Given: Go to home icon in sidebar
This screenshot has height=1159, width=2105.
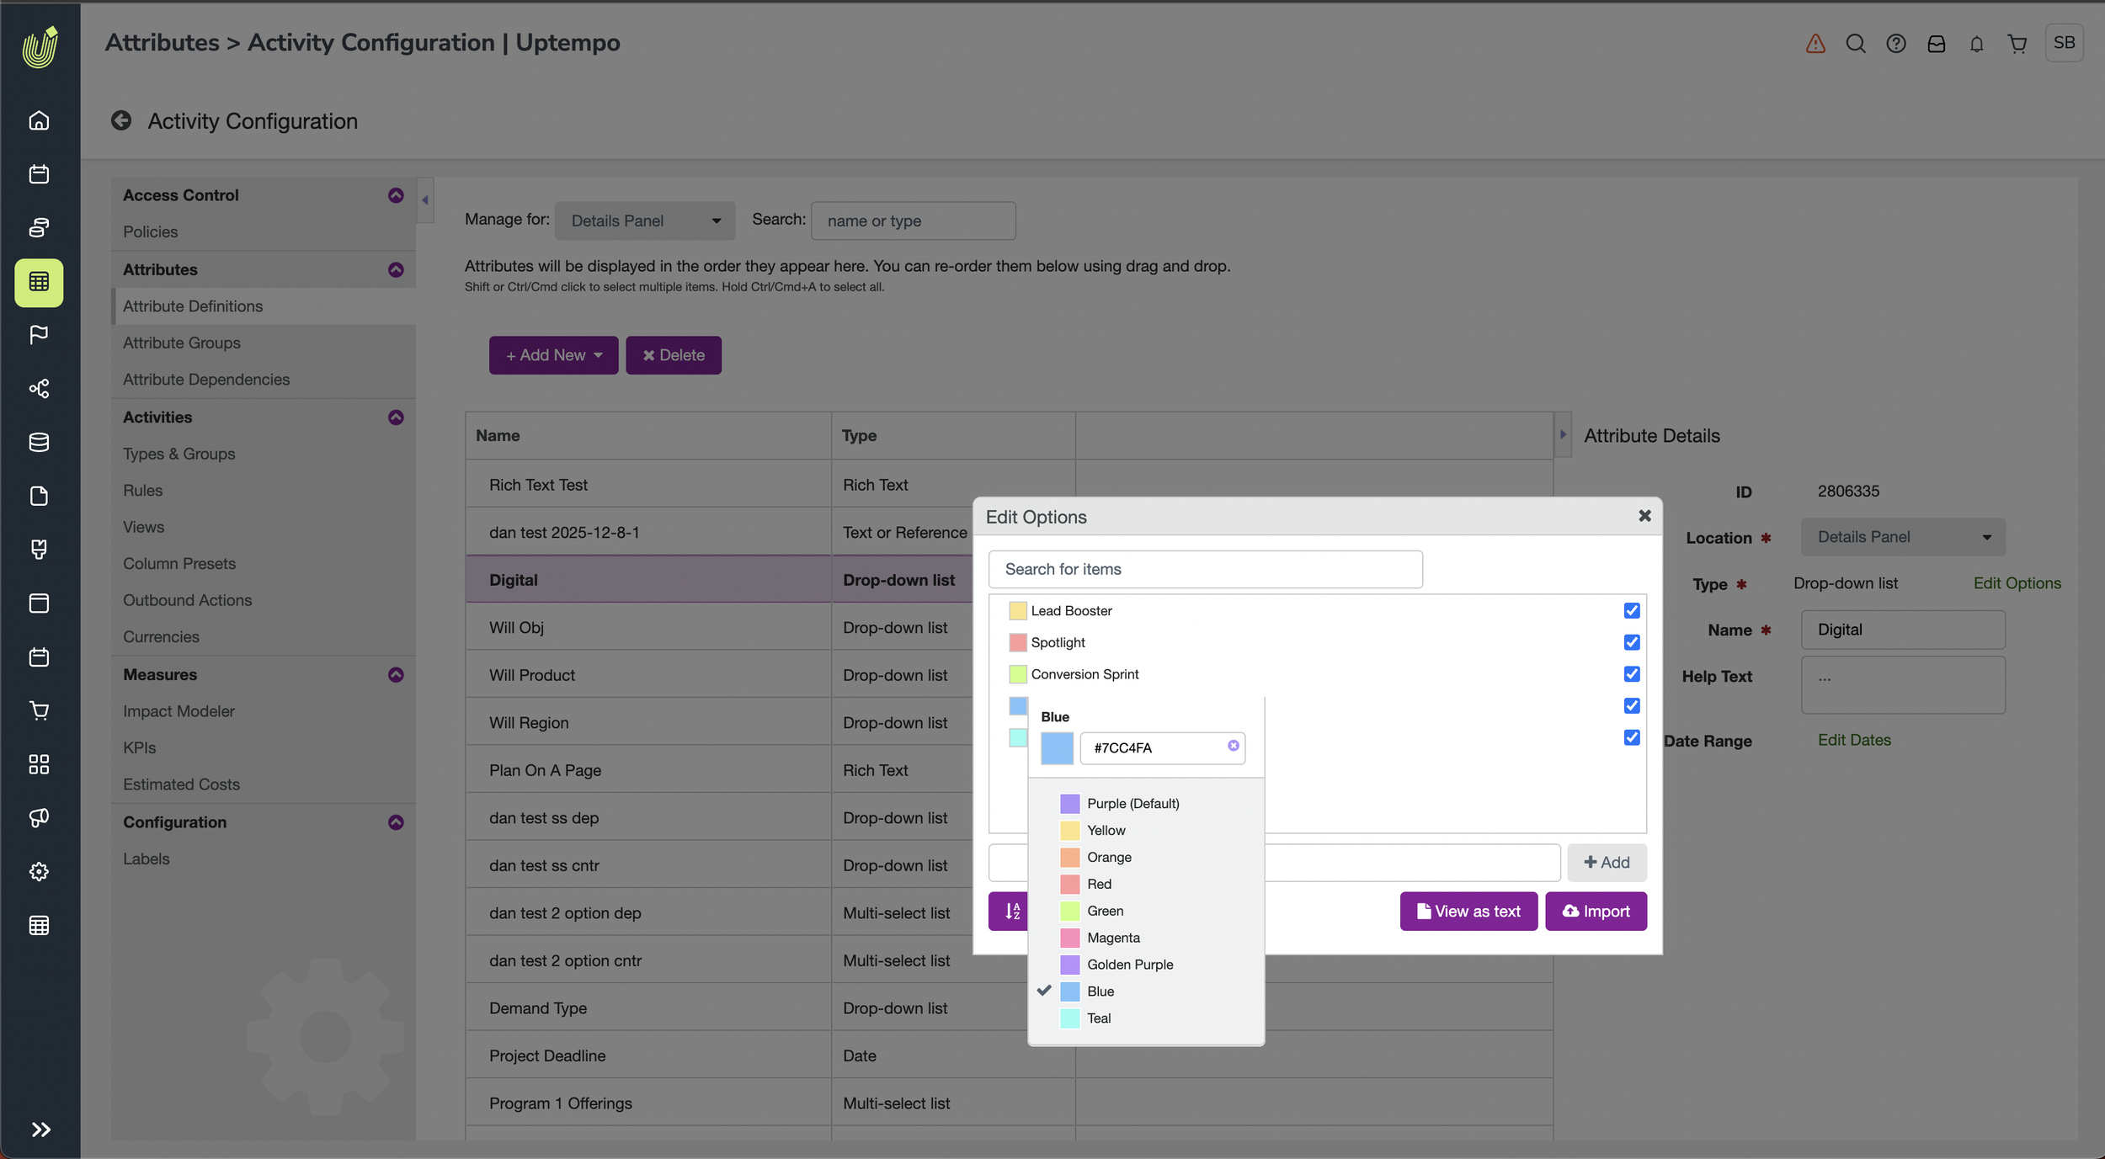Looking at the screenshot, I should [x=39, y=120].
